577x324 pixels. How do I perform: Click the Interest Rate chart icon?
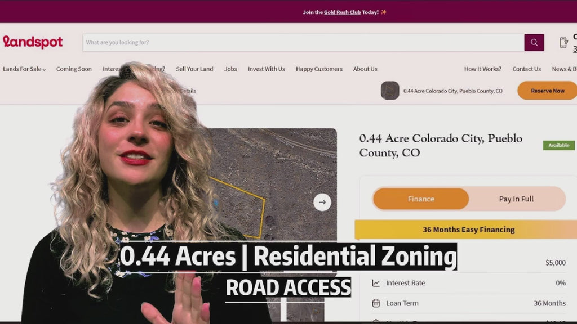pos(376,283)
